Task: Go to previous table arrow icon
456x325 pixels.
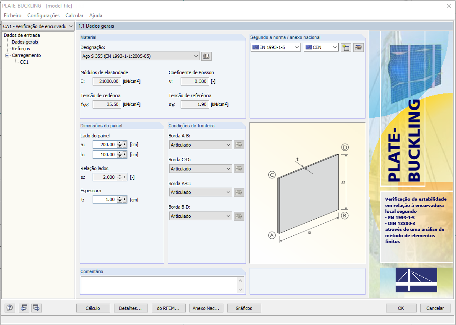Action: coord(24,308)
